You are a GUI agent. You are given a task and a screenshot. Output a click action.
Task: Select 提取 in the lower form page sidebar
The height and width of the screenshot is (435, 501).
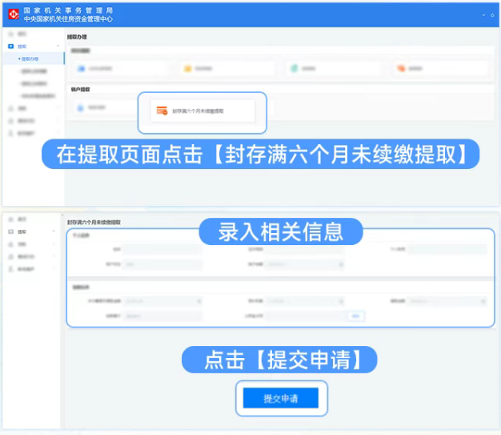coord(22,232)
